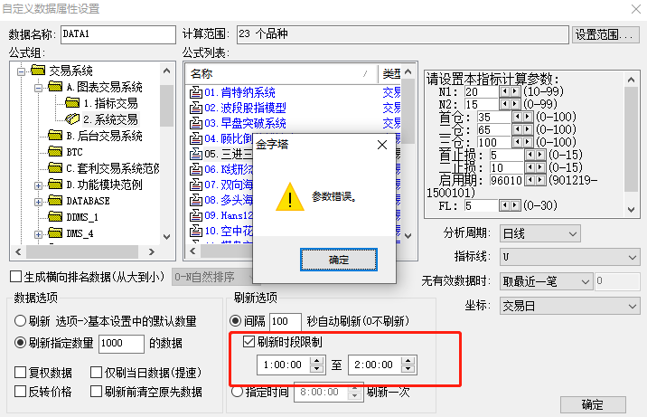Viewport: 647px width, 417px height.
Task: Click the DATABASE folder icon
Action: coord(55,200)
